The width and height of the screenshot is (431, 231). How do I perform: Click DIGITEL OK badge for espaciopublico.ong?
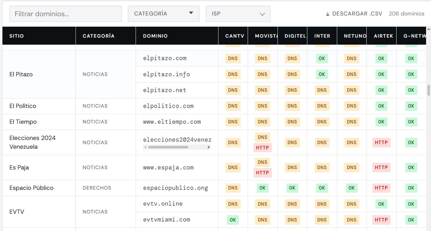pyautogui.click(x=292, y=188)
